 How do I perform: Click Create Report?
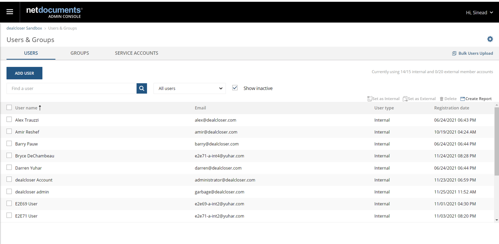click(x=476, y=99)
